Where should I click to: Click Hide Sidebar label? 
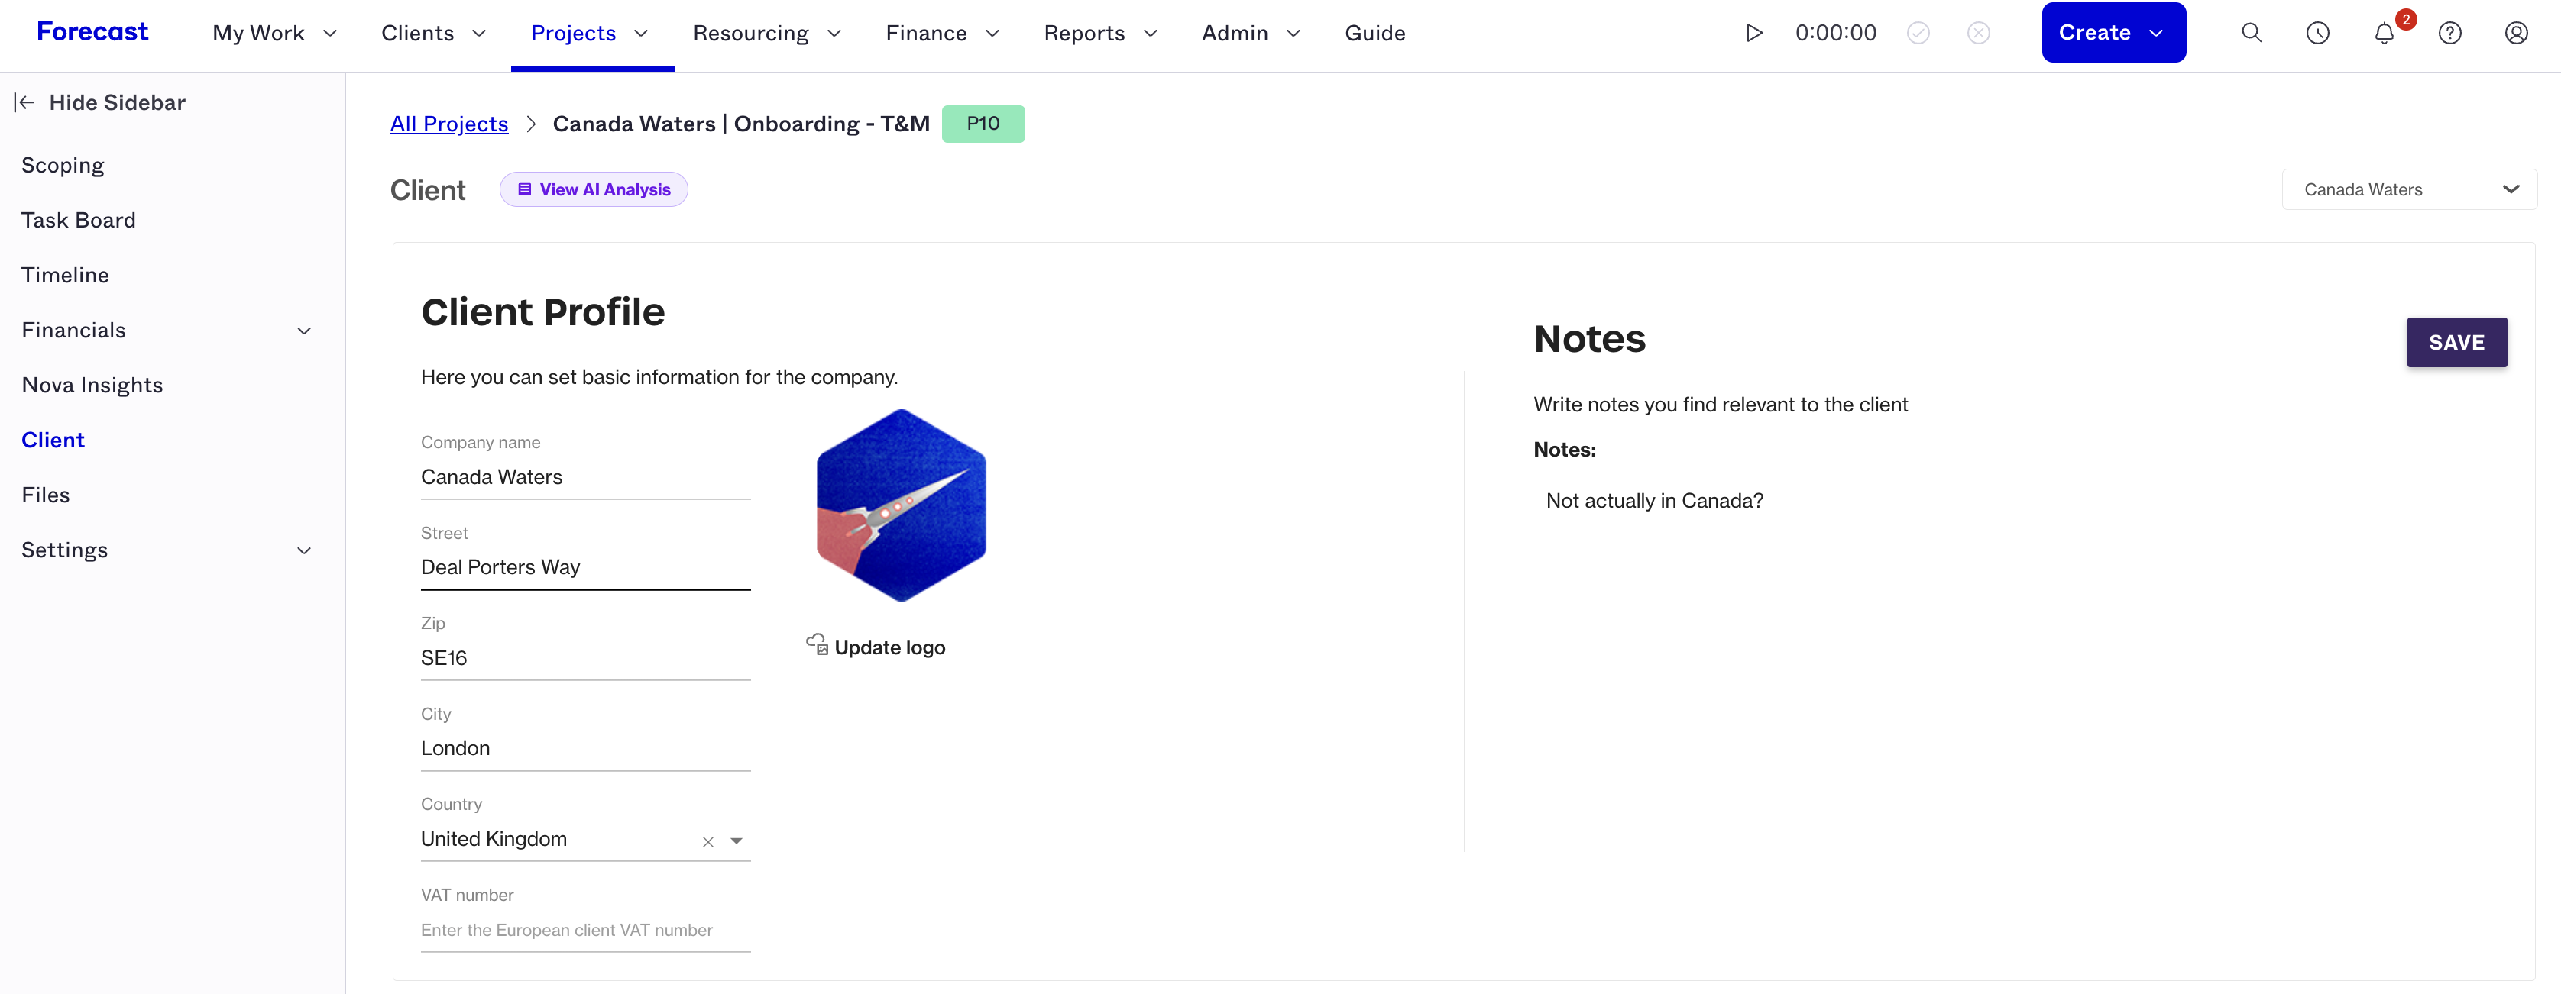(118, 102)
